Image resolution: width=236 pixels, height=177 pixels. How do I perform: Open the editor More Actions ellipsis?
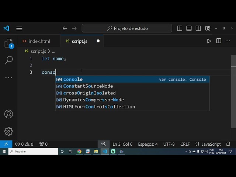click(x=228, y=41)
